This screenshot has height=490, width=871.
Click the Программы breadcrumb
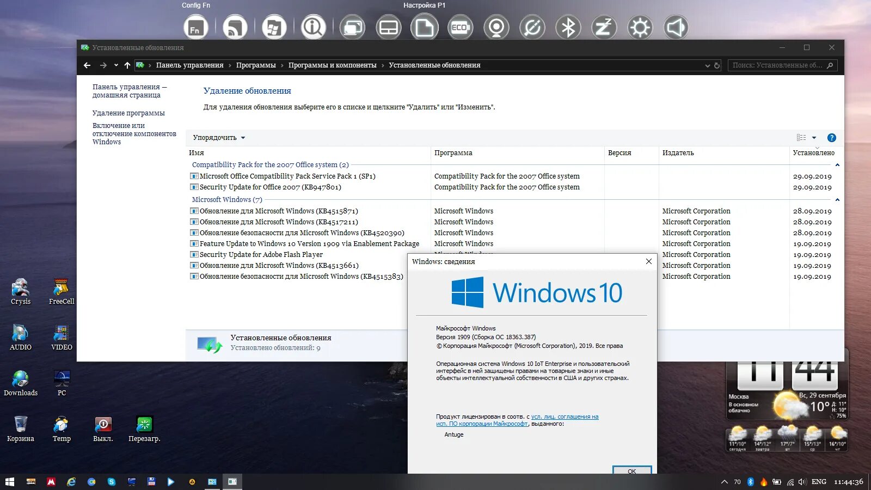click(256, 65)
